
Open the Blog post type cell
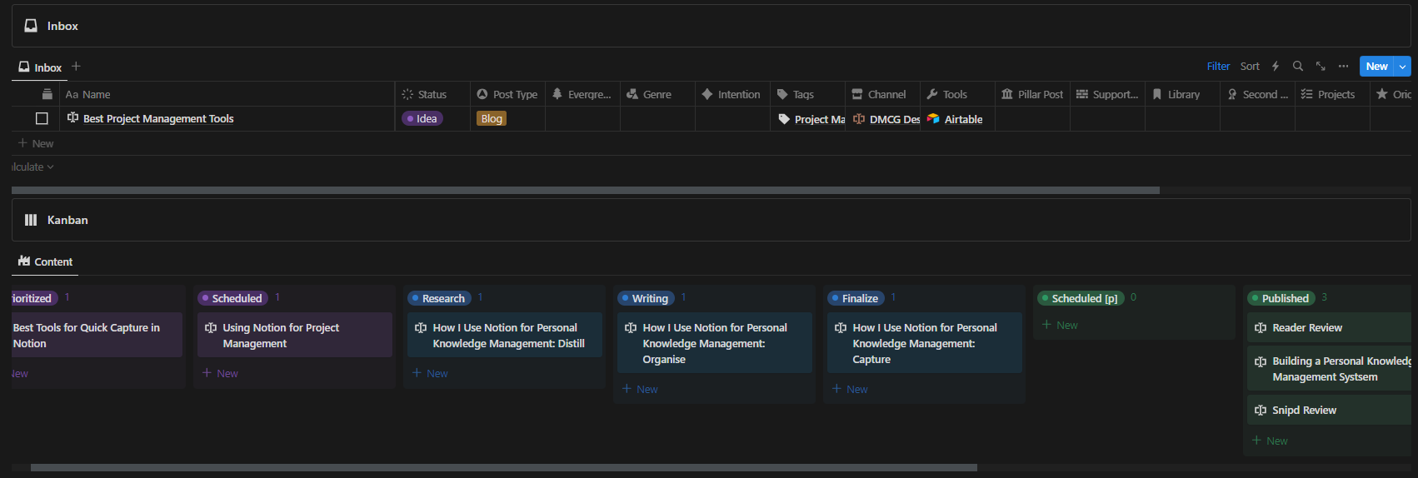(507, 119)
